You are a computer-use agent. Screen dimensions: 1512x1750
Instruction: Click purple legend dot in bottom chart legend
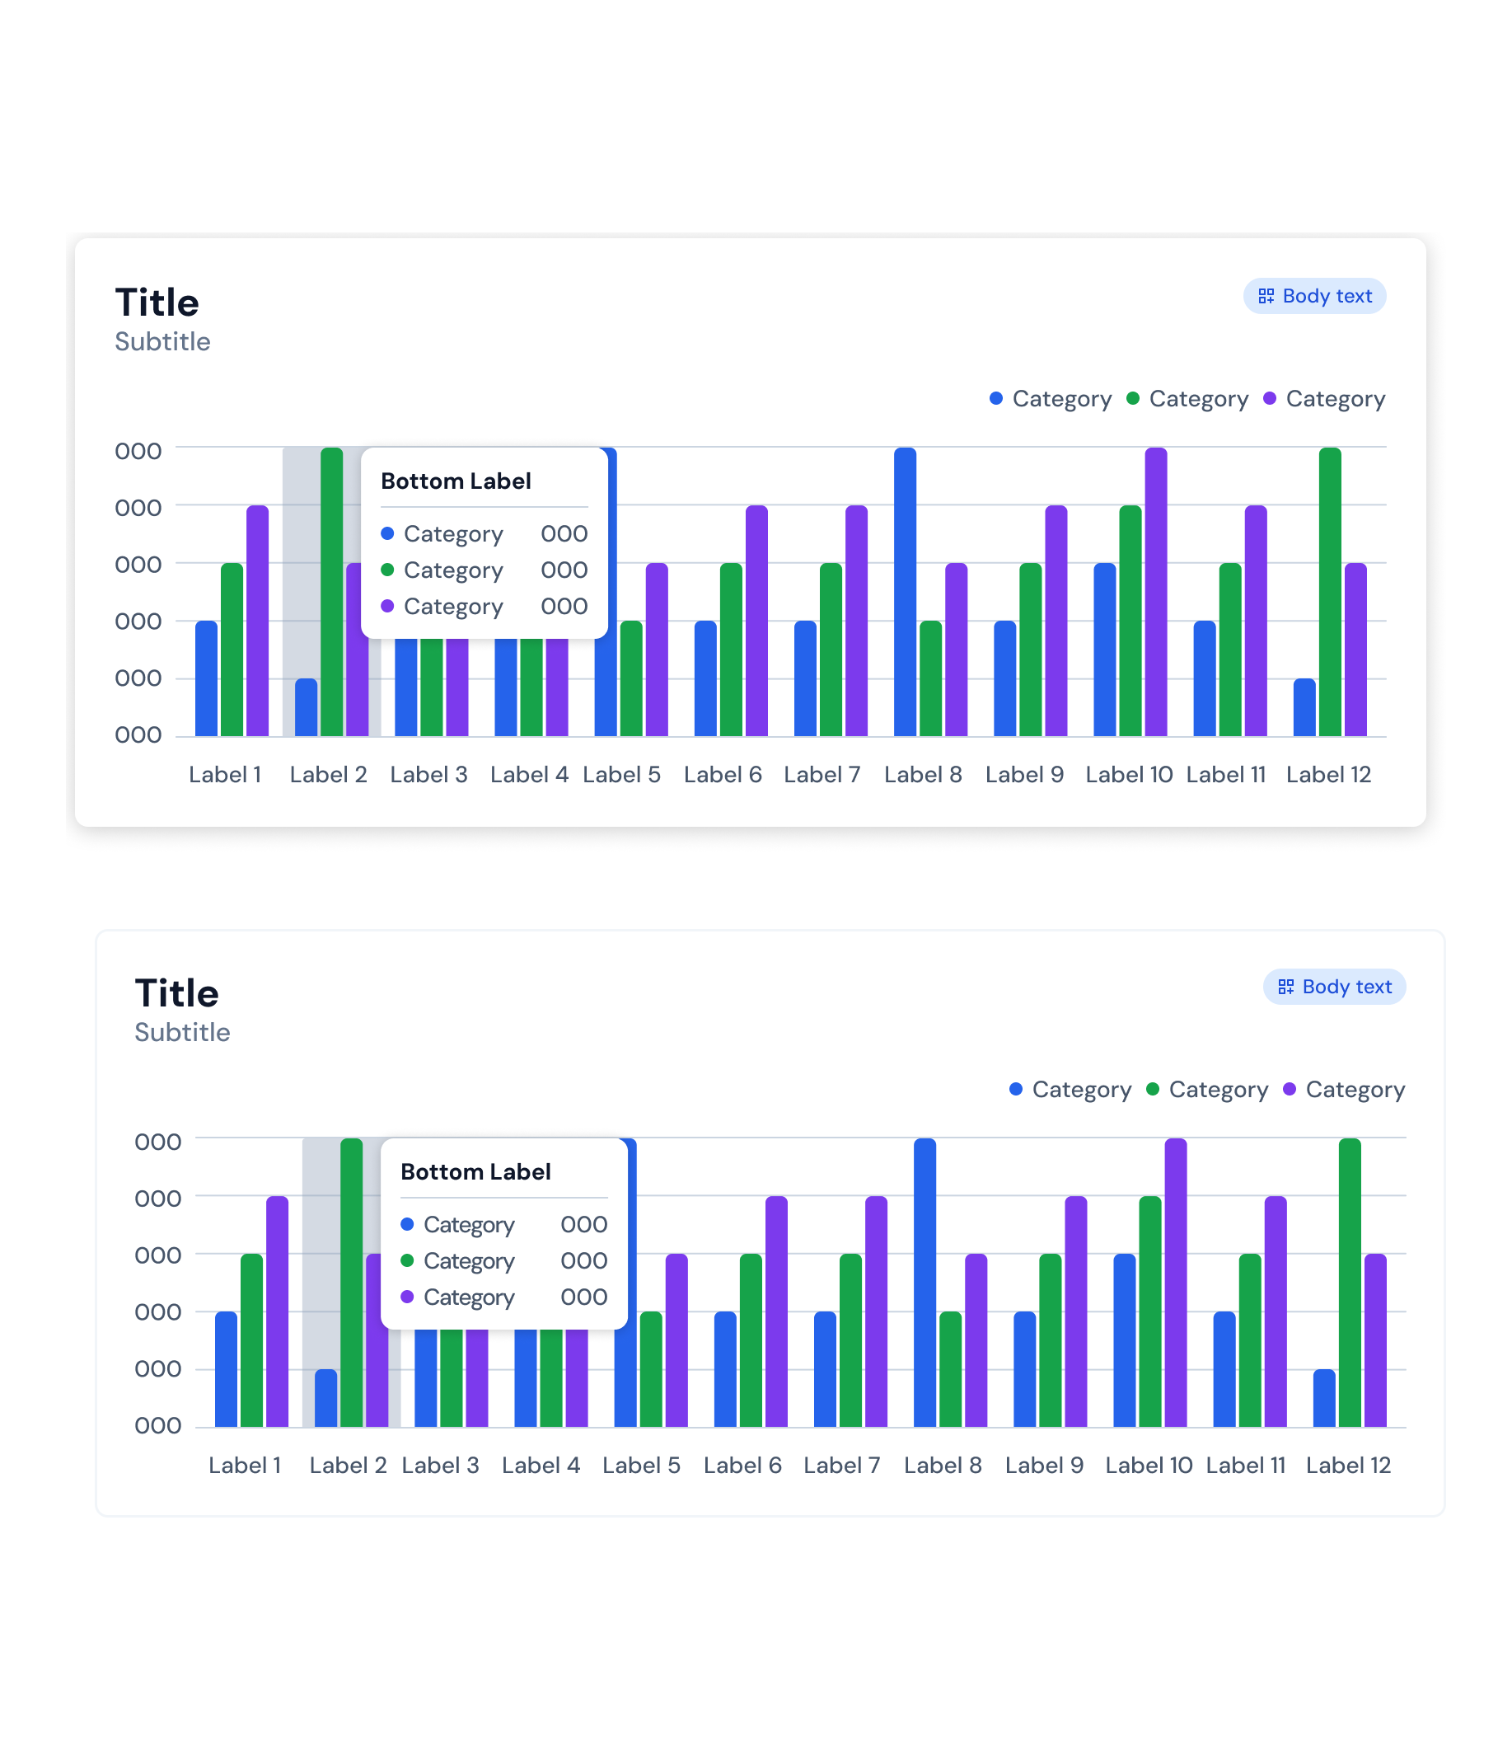click(1290, 1089)
